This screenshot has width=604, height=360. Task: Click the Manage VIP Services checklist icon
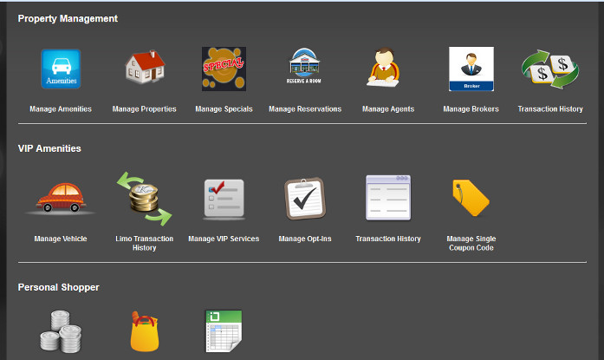pyautogui.click(x=224, y=200)
